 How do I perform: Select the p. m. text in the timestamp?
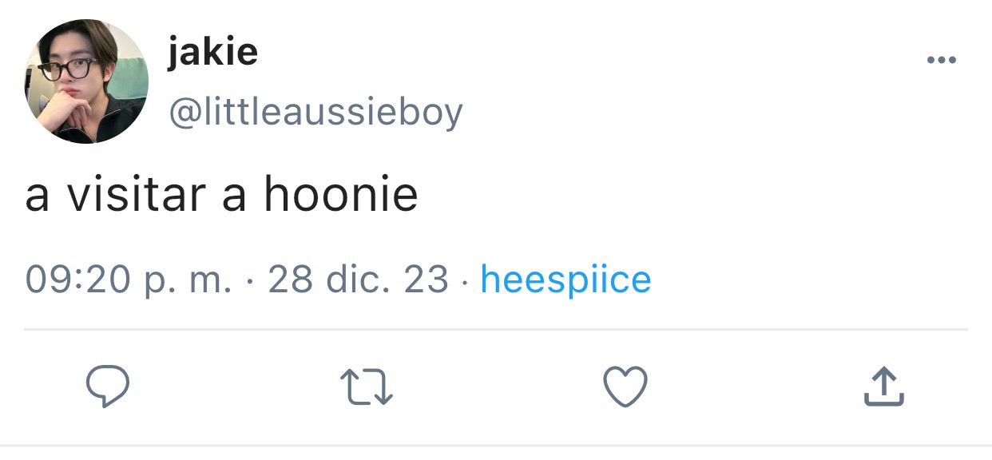click(188, 281)
